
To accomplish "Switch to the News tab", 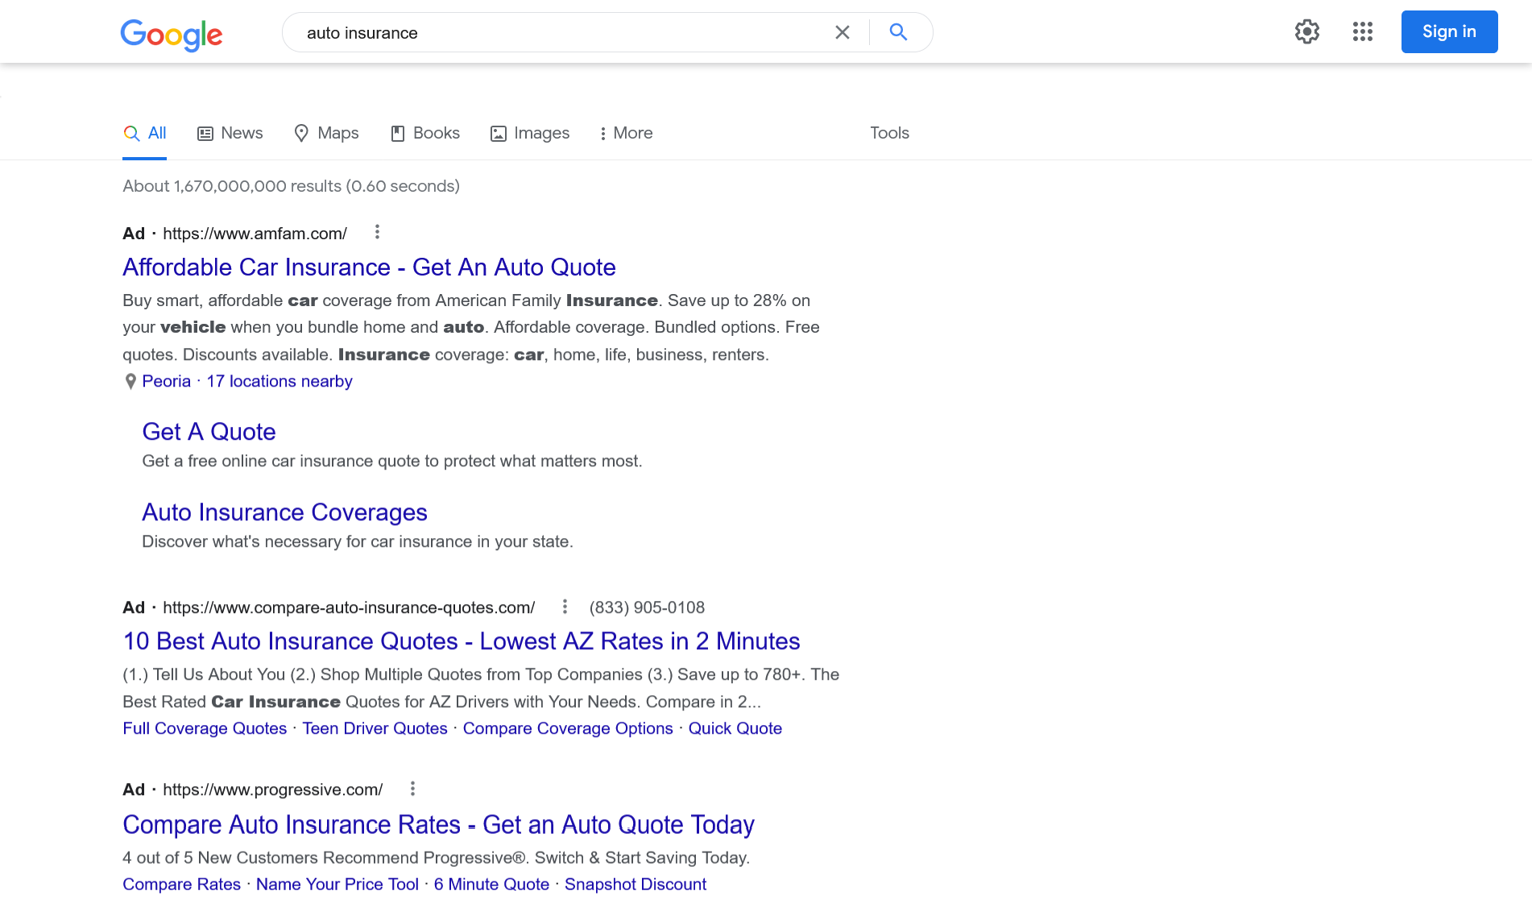I will (230, 133).
